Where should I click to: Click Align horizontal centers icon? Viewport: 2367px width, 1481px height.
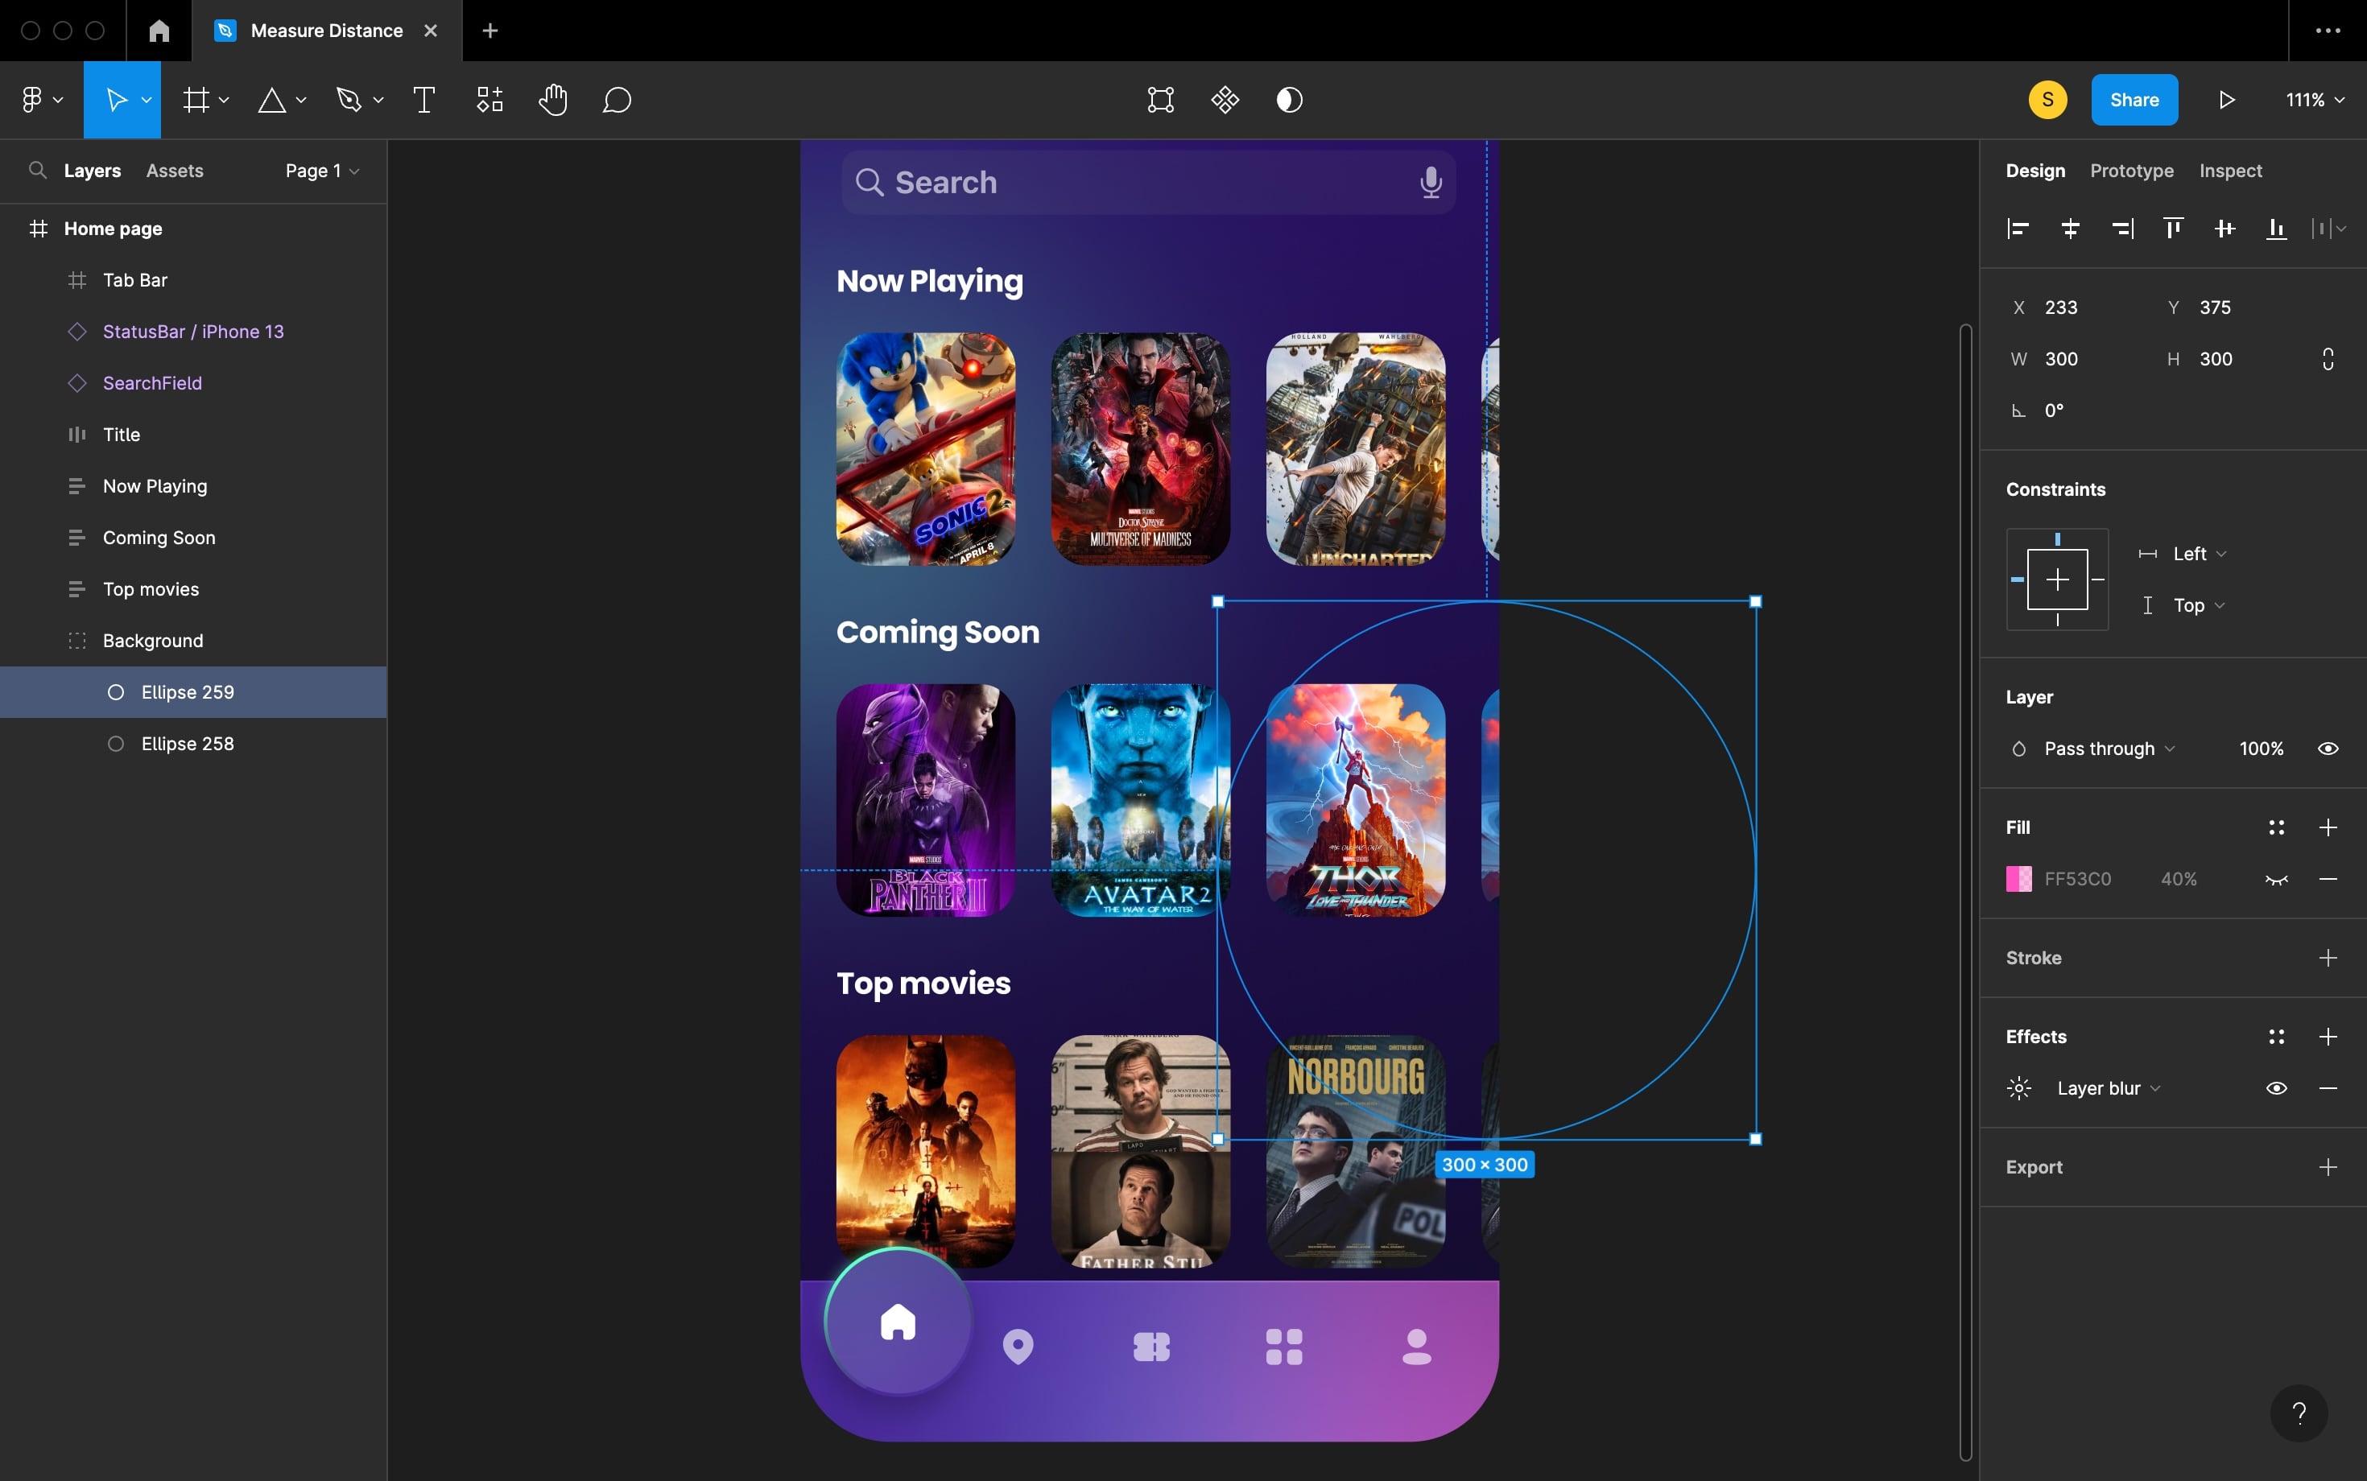[x=2069, y=229]
